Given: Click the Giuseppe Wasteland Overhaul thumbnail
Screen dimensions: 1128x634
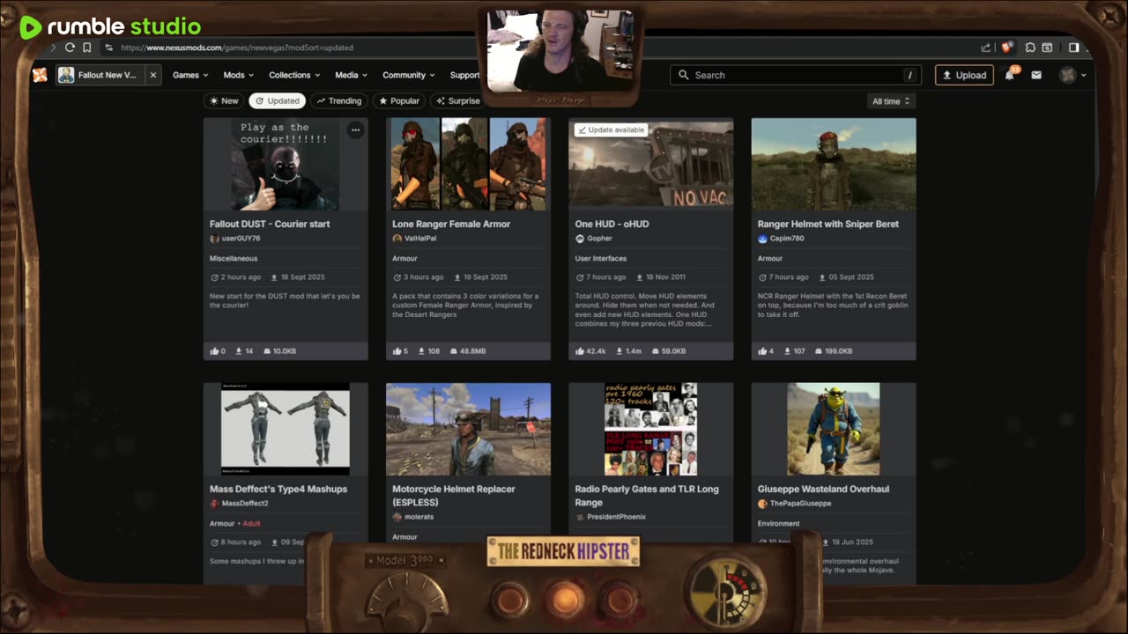Looking at the screenshot, I should click(834, 429).
